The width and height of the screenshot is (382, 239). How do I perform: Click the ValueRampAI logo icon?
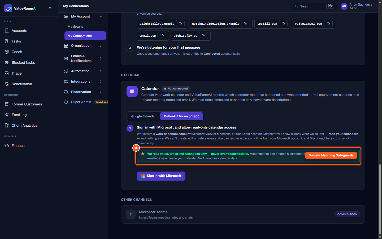pos(8,8)
